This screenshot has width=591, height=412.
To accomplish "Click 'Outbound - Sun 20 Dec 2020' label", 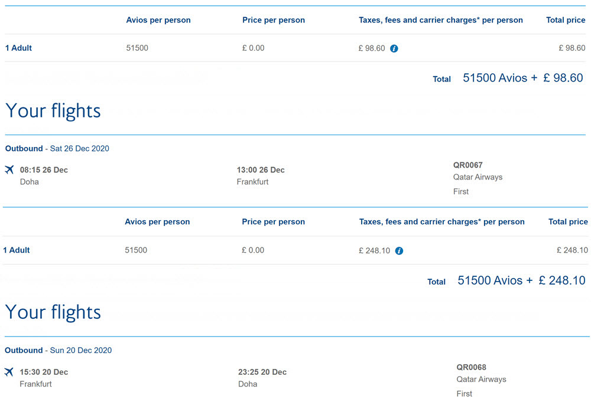I will click(x=58, y=350).
